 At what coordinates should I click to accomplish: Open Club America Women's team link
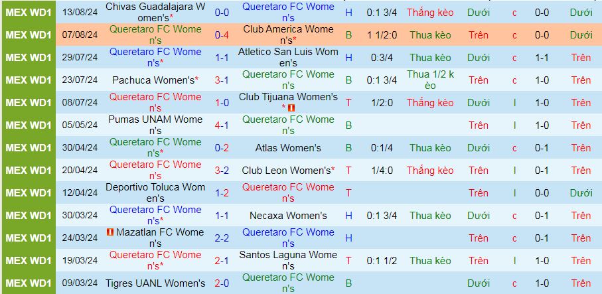[288, 35]
